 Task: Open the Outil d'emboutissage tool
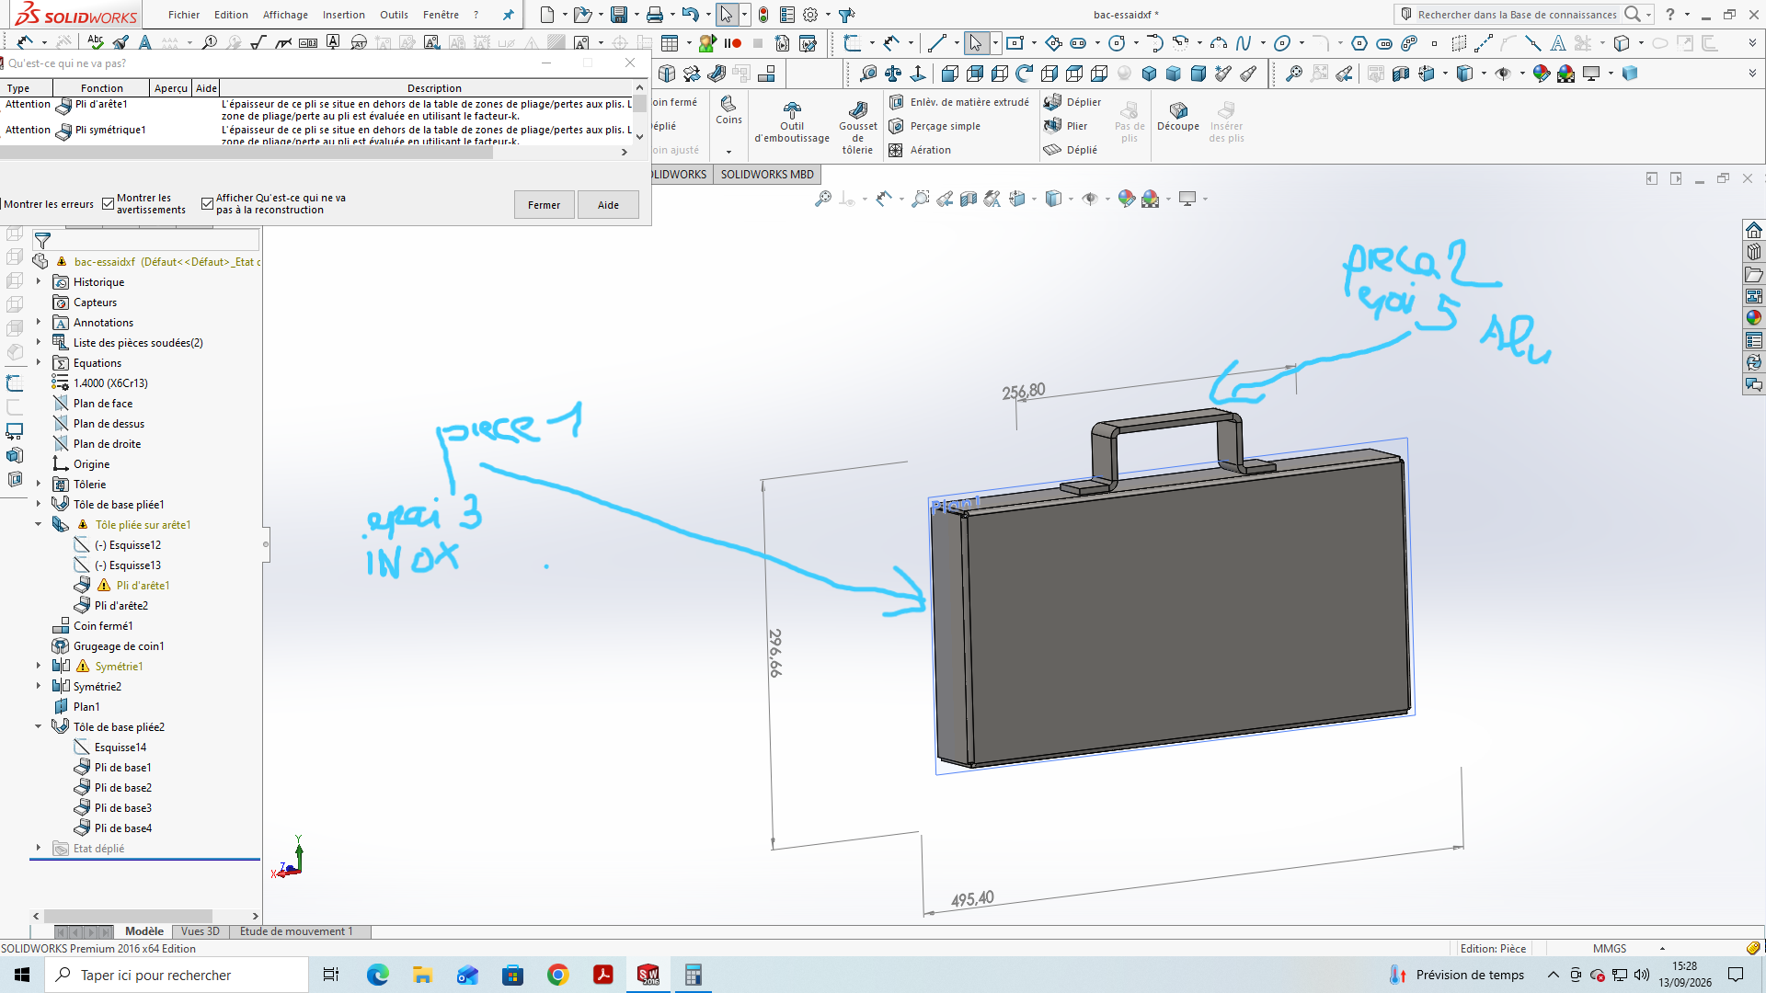point(792,122)
